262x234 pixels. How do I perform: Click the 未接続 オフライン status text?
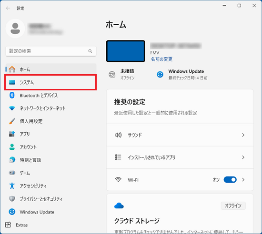click(x=127, y=74)
